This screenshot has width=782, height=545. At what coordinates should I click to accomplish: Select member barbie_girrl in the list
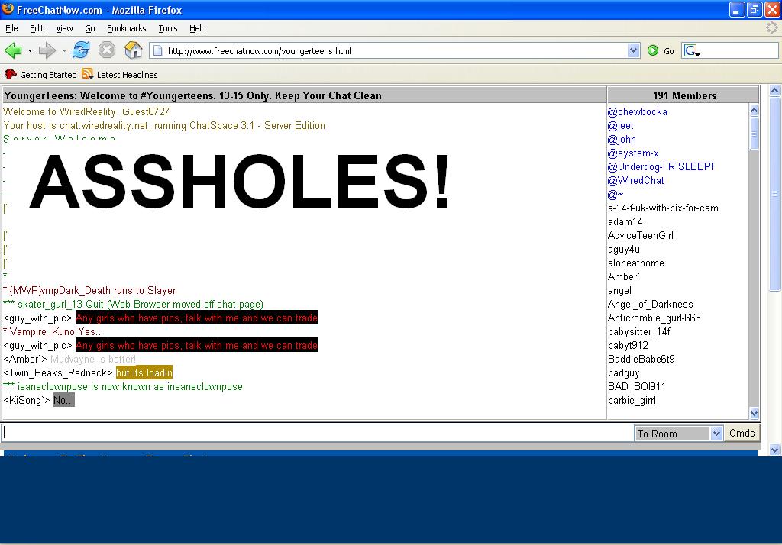tap(632, 401)
